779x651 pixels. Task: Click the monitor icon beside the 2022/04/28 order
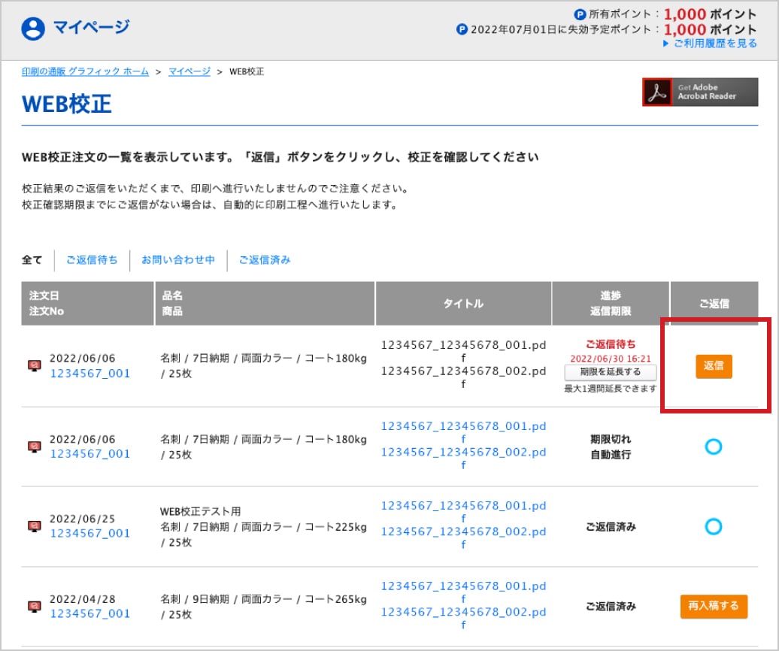34,606
